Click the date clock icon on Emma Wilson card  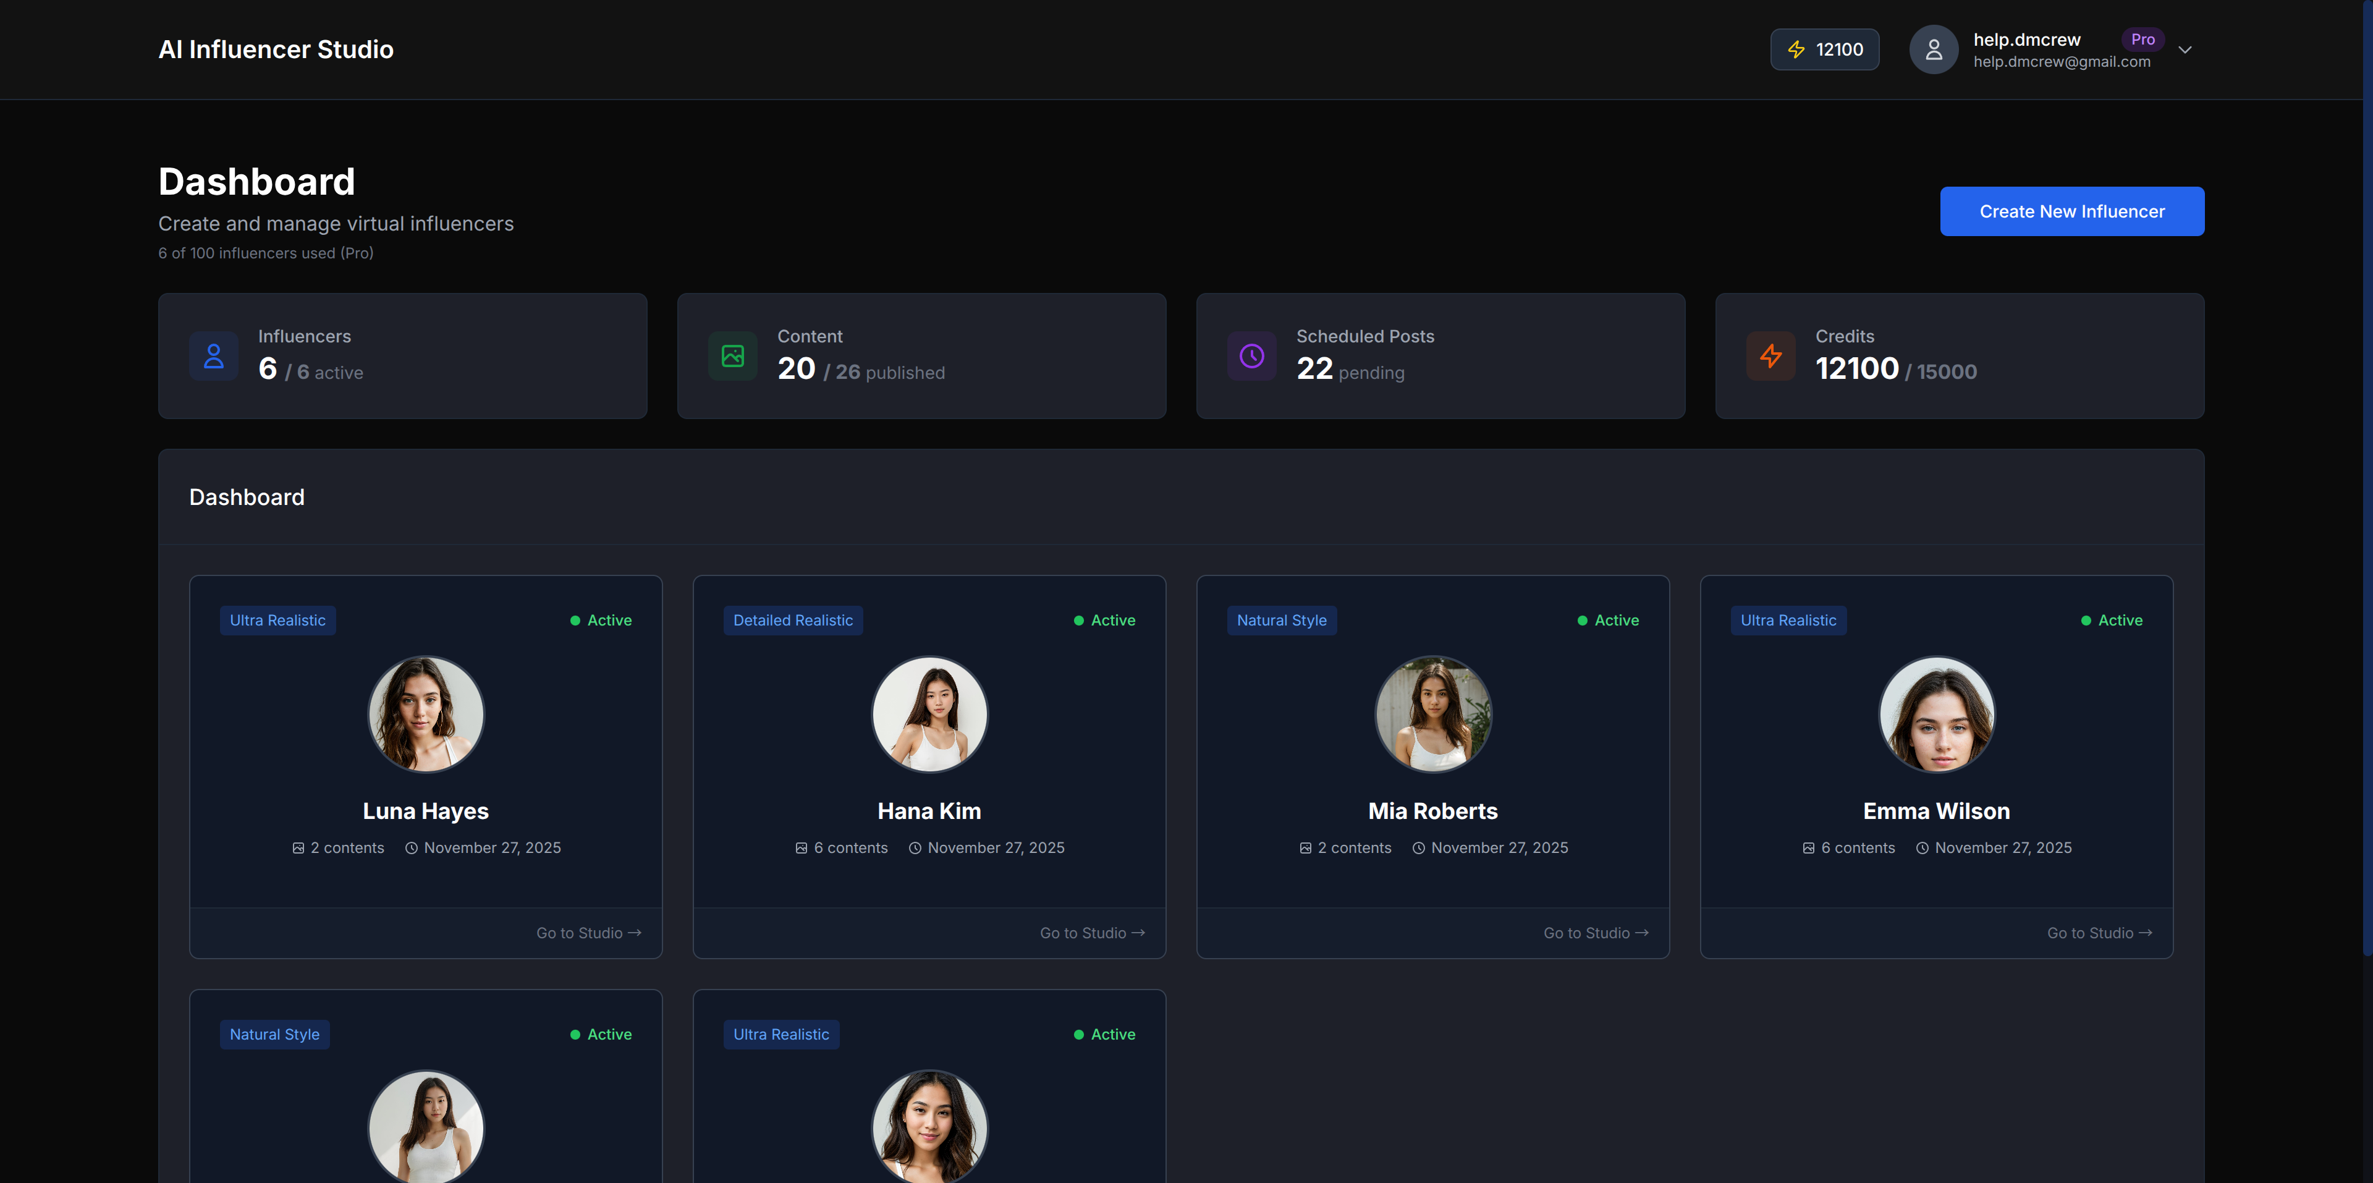pyautogui.click(x=1923, y=847)
